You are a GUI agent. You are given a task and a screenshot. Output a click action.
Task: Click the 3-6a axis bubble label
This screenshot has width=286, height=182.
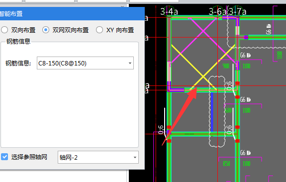click(x=217, y=11)
